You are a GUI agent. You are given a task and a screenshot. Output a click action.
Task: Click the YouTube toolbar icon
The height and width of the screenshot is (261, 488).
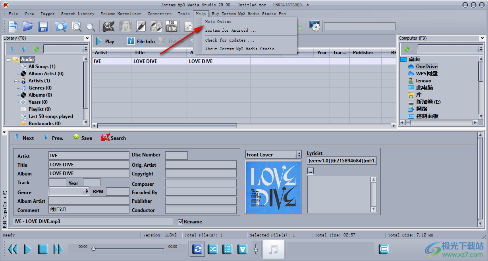point(172,26)
